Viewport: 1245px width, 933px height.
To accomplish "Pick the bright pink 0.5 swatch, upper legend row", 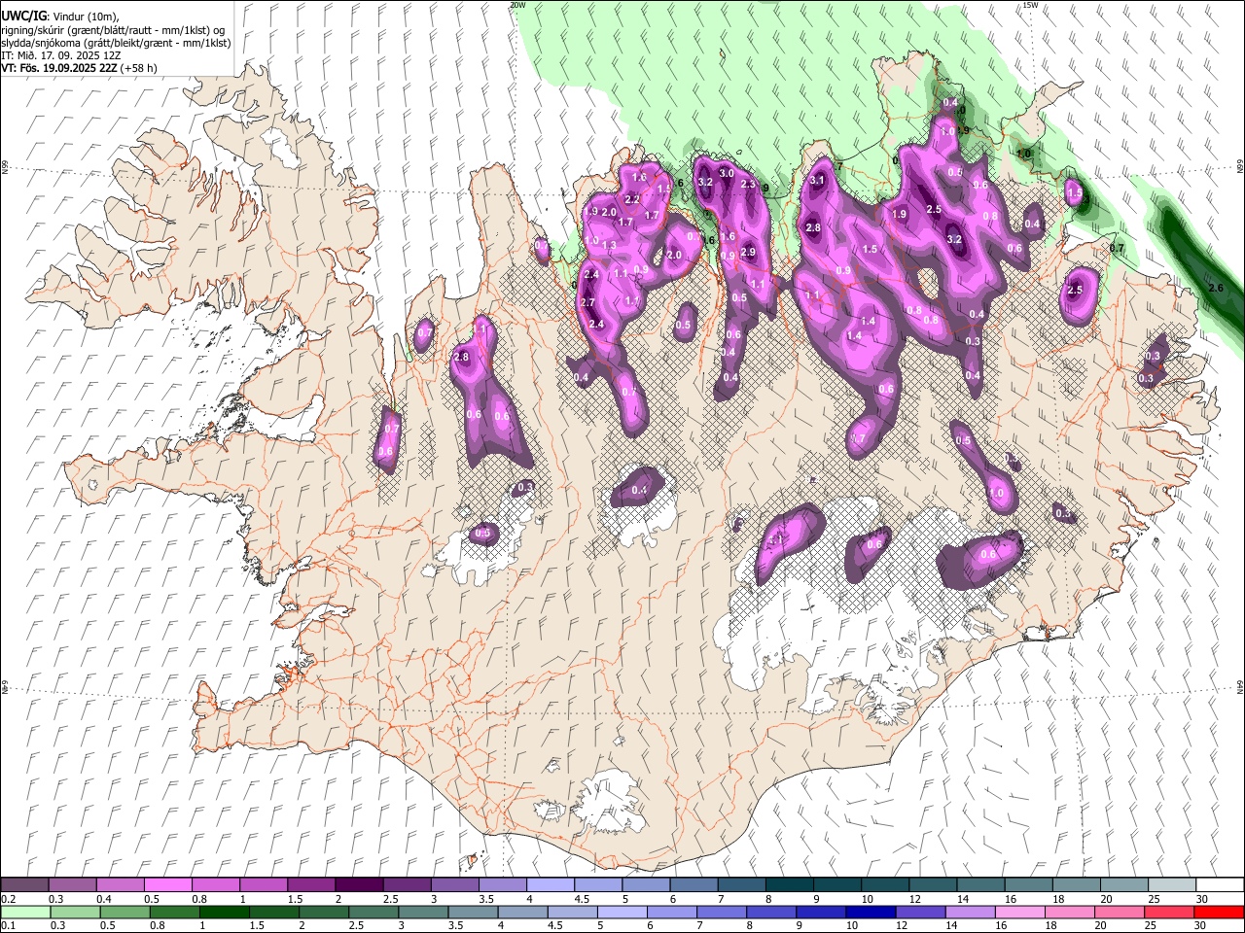I will pos(167,885).
